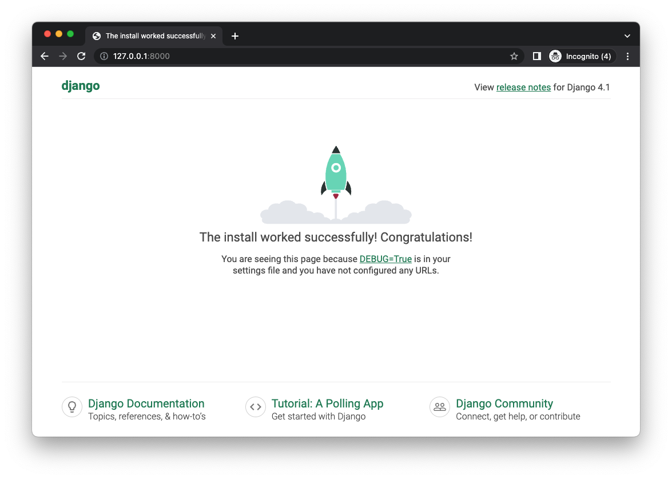Click the people community icon
The height and width of the screenshot is (479, 672).
click(440, 406)
